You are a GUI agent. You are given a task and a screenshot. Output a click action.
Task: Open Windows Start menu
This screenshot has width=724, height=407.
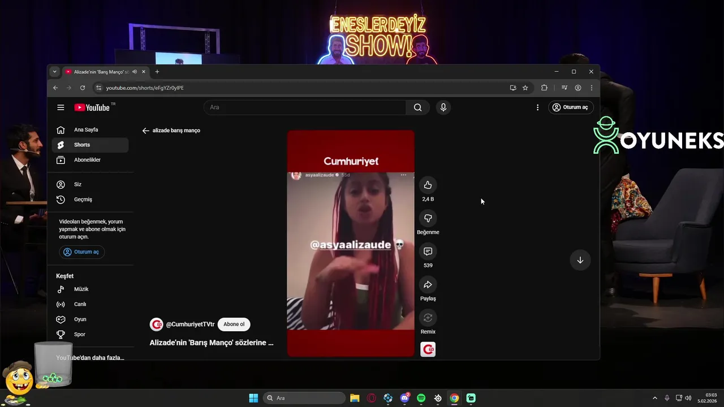tap(253, 398)
